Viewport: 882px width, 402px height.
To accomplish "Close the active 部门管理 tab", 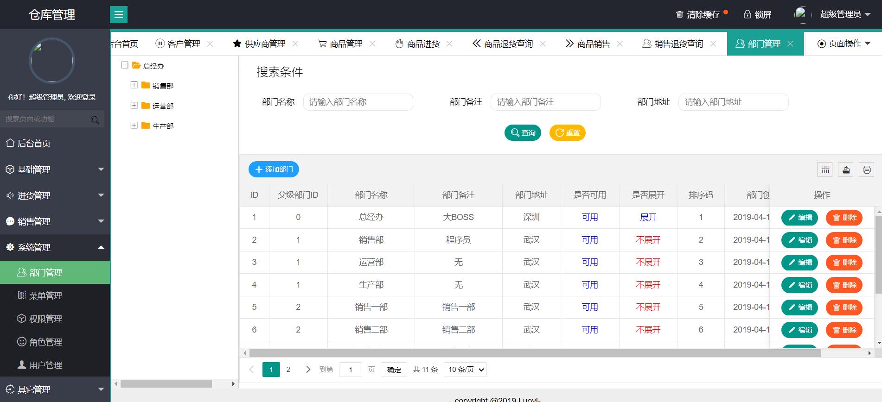I will pos(791,44).
